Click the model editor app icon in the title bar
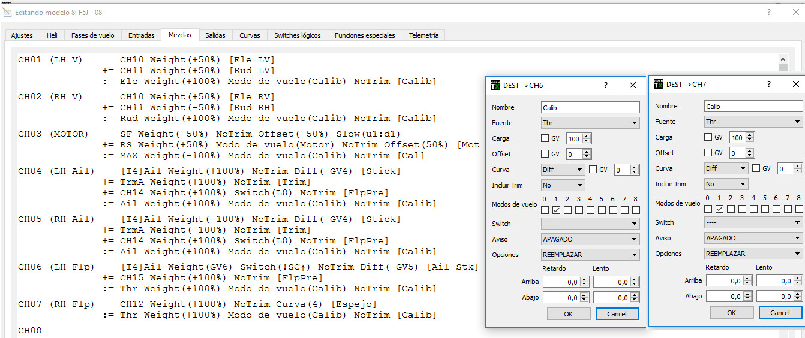This screenshot has height=338, width=805. [x=7, y=12]
